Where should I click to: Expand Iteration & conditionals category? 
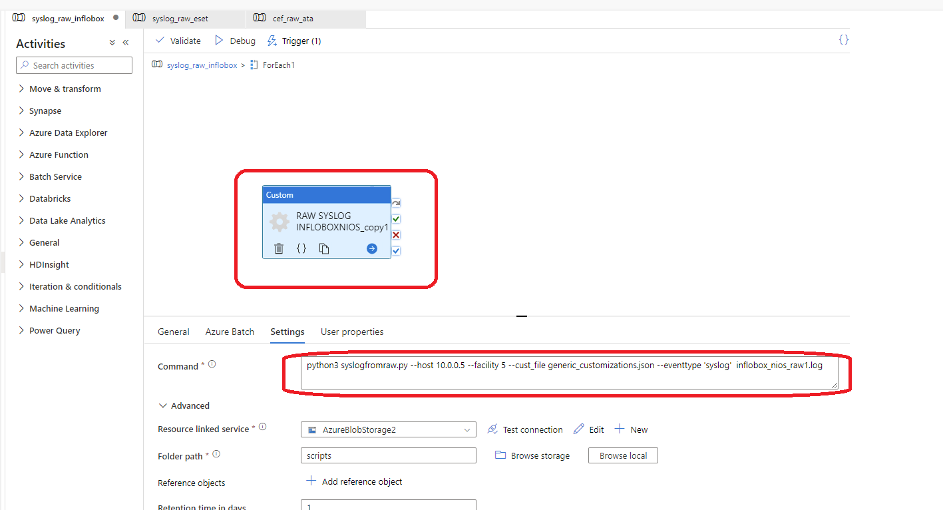pos(70,286)
